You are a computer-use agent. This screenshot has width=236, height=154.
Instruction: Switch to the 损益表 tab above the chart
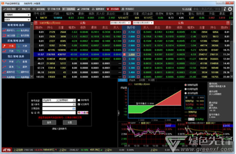(x=132, y=80)
